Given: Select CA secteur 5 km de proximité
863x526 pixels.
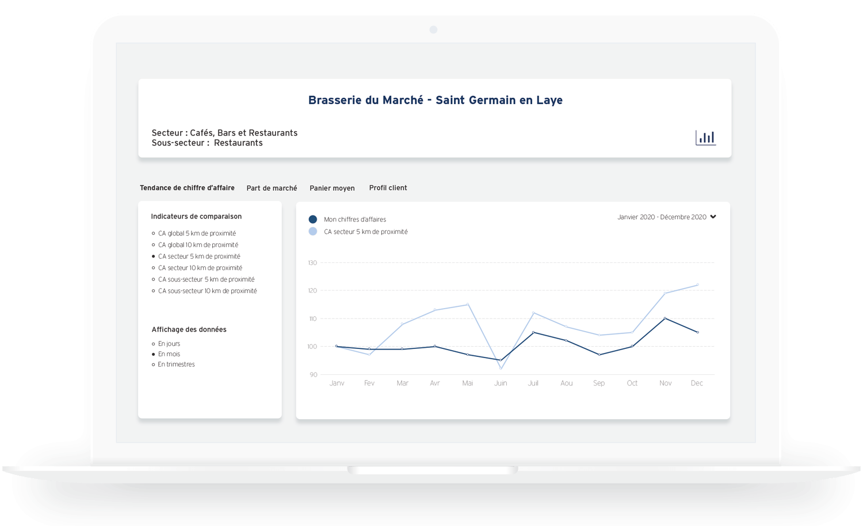Looking at the screenshot, I should (196, 256).
